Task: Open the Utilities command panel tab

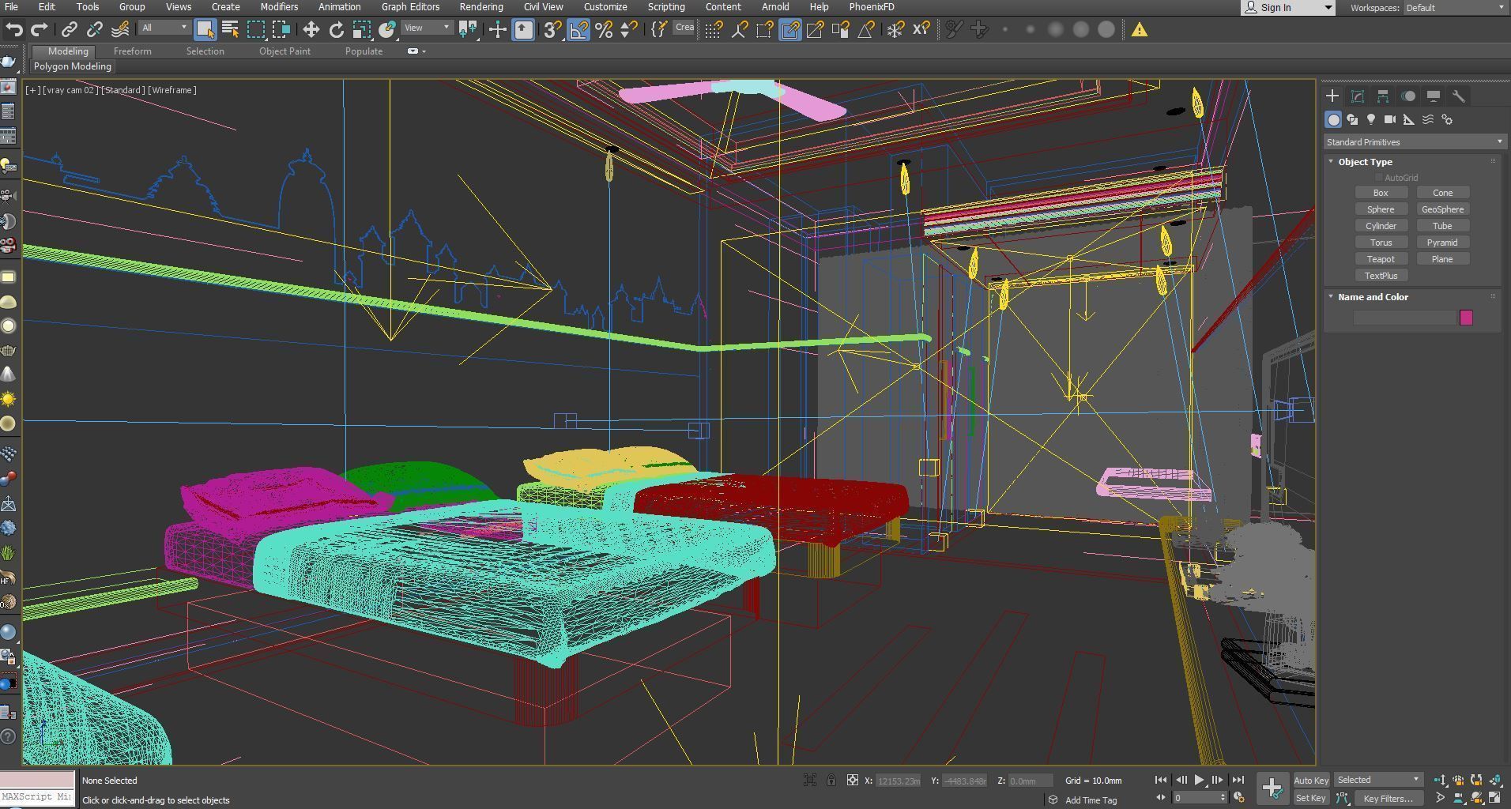Action: coord(1459,96)
